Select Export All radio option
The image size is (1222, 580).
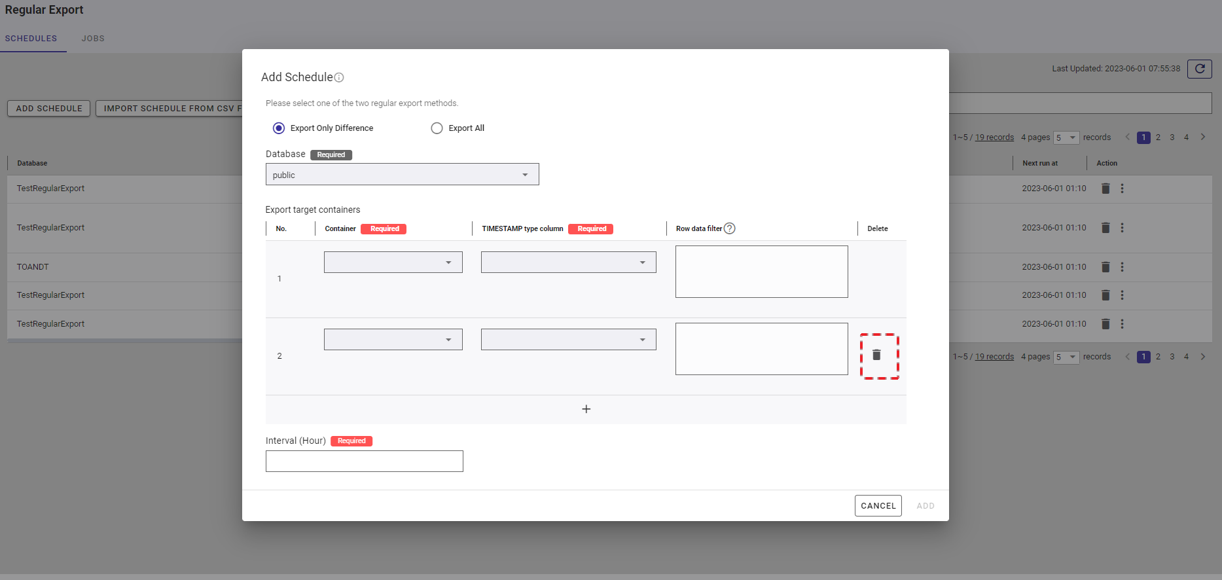pyautogui.click(x=437, y=128)
